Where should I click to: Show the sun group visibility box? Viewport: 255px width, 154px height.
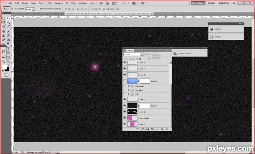coord(125,94)
